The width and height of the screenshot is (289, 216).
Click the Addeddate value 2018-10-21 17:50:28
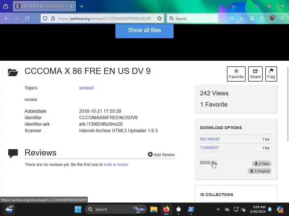point(100,111)
